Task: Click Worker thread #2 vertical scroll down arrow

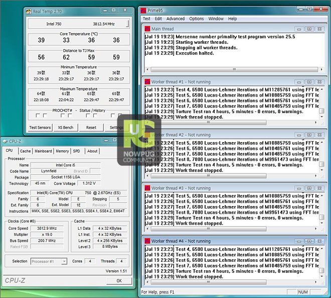Action: (x=321, y=170)
